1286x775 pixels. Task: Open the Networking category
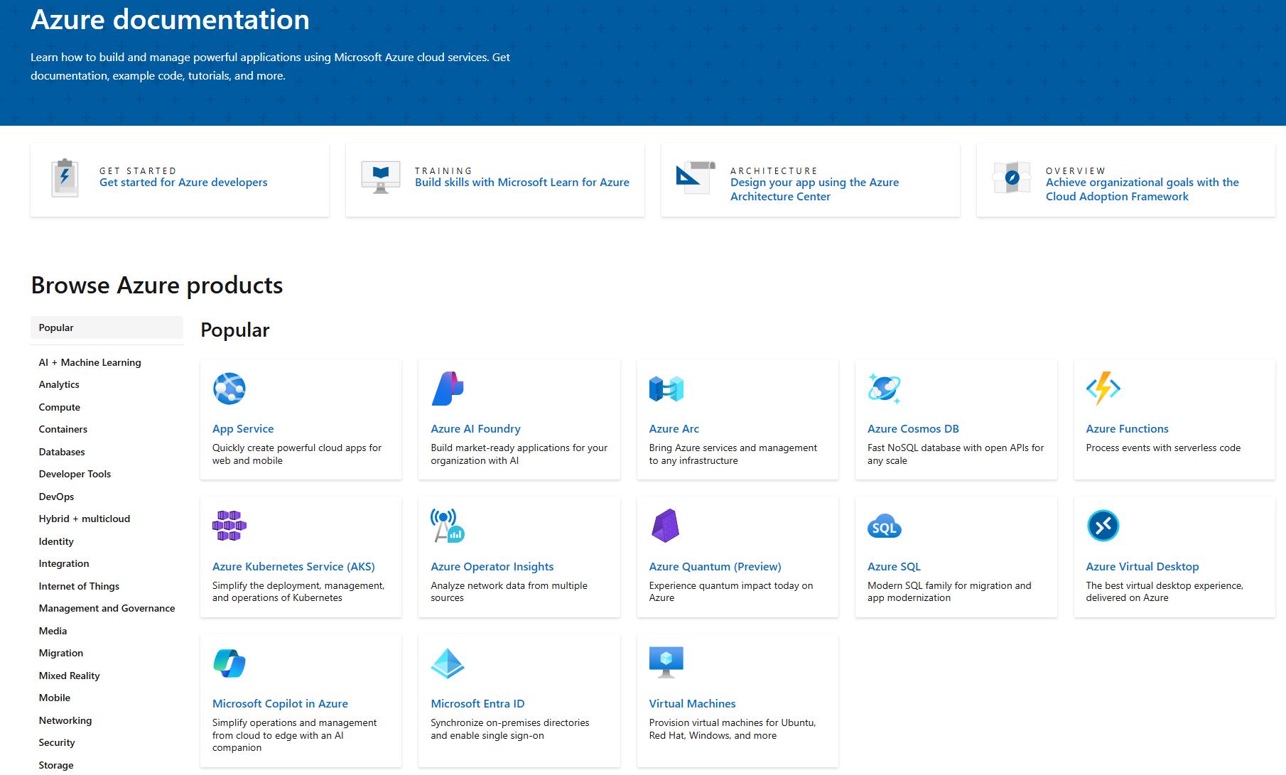65,720
